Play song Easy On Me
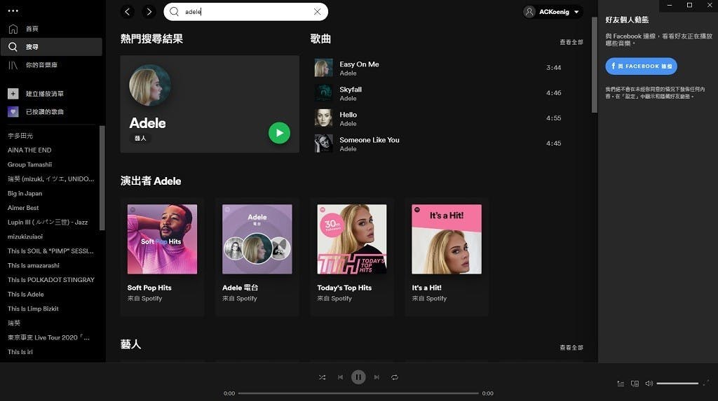The image size is (718, 401). coord(359,64)
